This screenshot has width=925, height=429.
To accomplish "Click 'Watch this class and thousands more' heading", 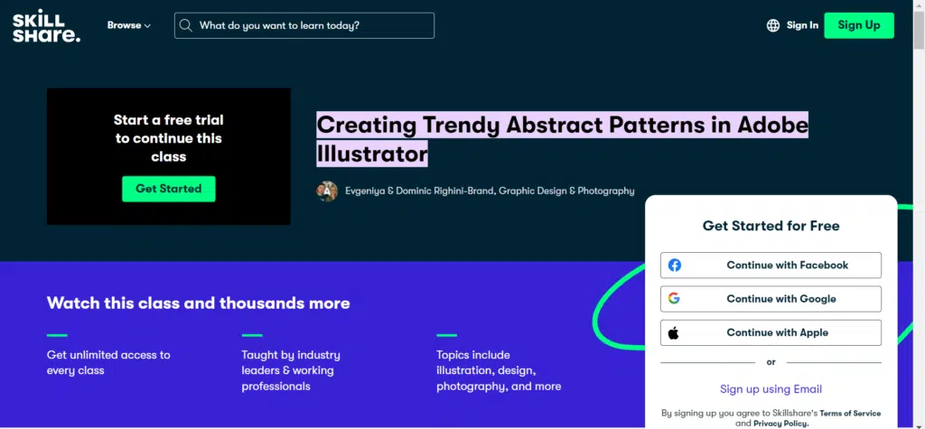I will click(198, 303).
